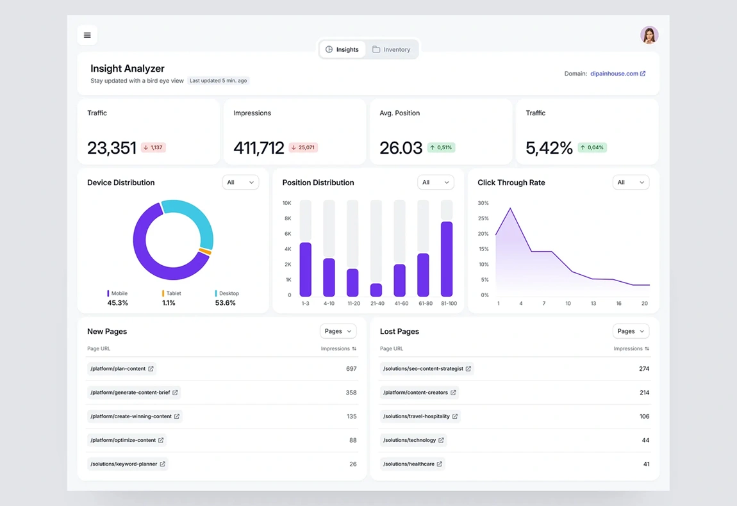Click the external link icon next to /solutions/healthcare
The width and height of the screenshot is (737, 506).
click(x=440, y=464)
